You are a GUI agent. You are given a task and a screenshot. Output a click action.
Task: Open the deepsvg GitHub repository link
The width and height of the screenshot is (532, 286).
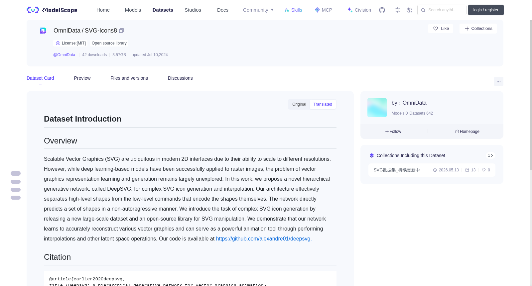coord(263,238)
